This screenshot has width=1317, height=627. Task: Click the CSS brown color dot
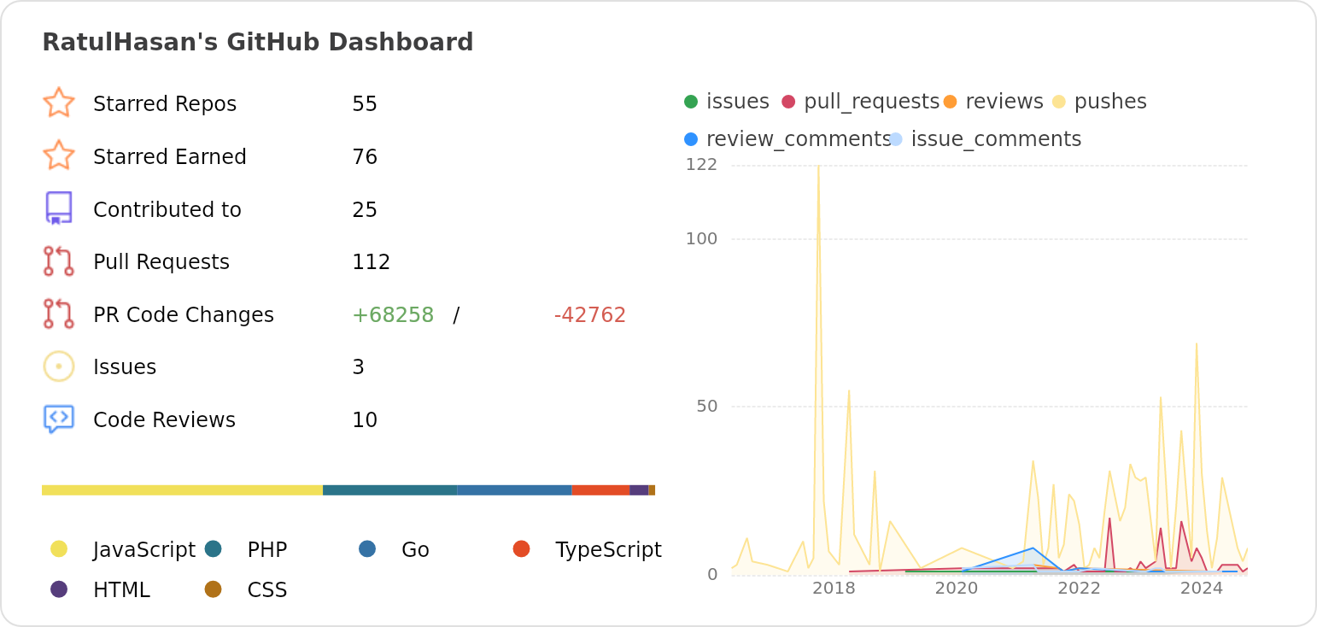[x=214, y=589]
